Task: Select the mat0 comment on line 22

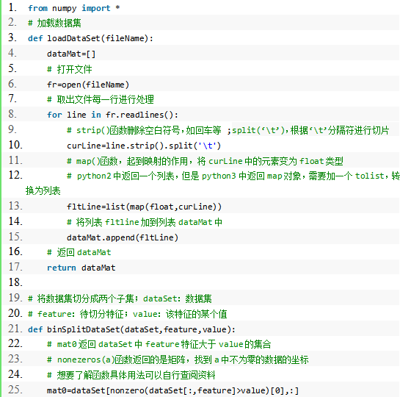Action: 159,344
